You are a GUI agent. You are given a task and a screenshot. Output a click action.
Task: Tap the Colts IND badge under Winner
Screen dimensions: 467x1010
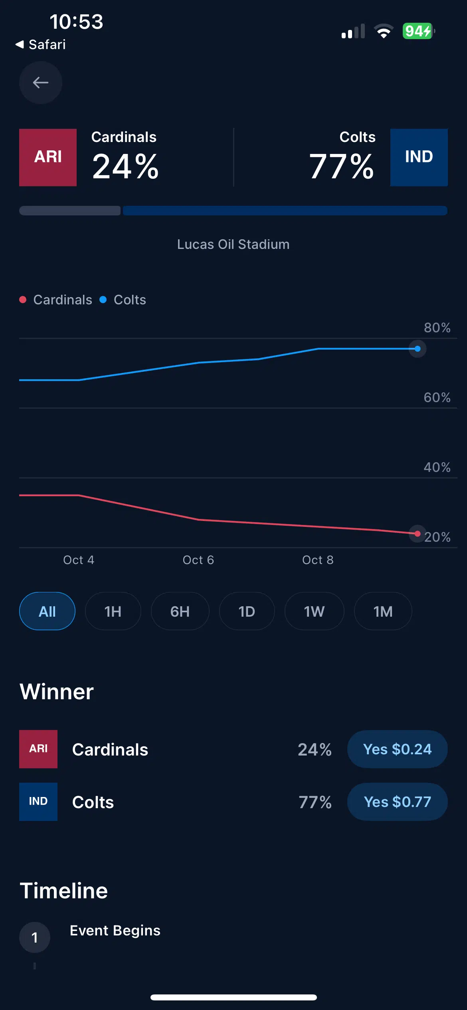tap(38, 801)
